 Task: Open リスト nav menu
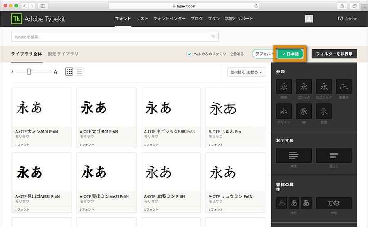pos(142,19)
